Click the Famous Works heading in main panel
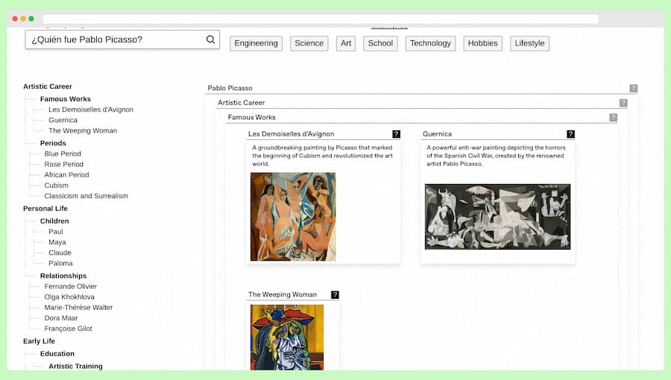This screenshot has height=380, width=671. click(x=252, y=117)
